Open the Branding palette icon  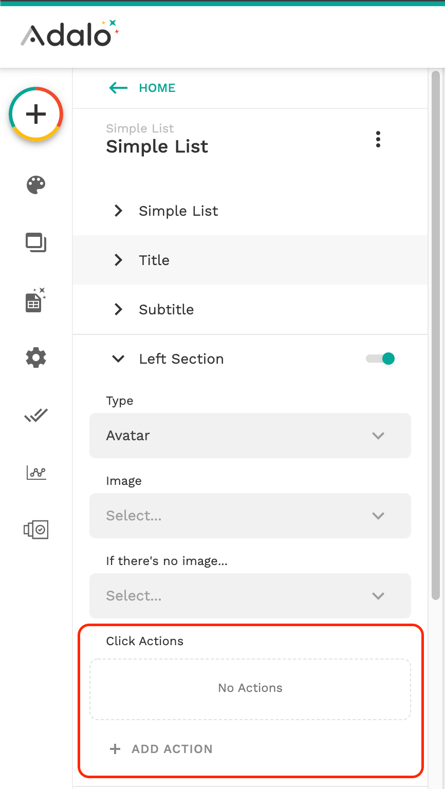(x=36, y=185)
